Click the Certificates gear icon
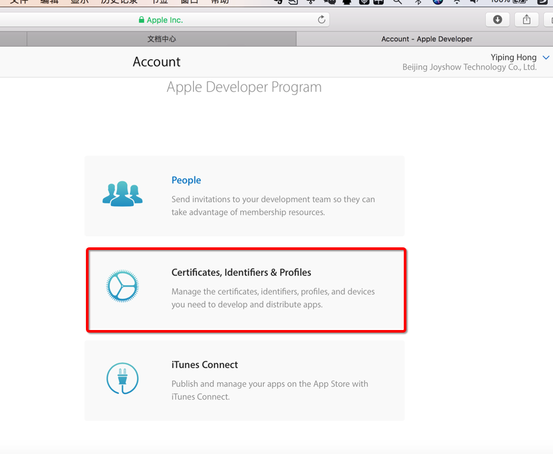This screenshot has width=553, height=454. pyautogui.click(x=122, y=286)
